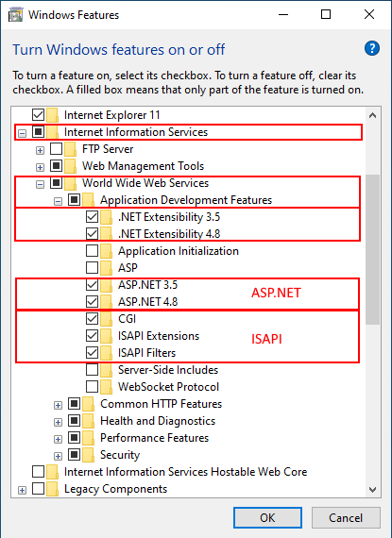Open the blue help question mark icon

point(372,48)
